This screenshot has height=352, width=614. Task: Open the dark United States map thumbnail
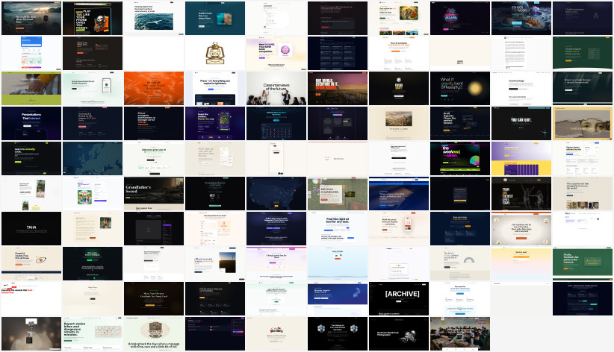pos(276,194)
